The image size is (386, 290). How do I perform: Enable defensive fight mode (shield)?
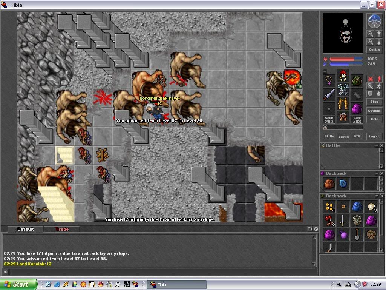pyautogui.click(x=370, y=94)
